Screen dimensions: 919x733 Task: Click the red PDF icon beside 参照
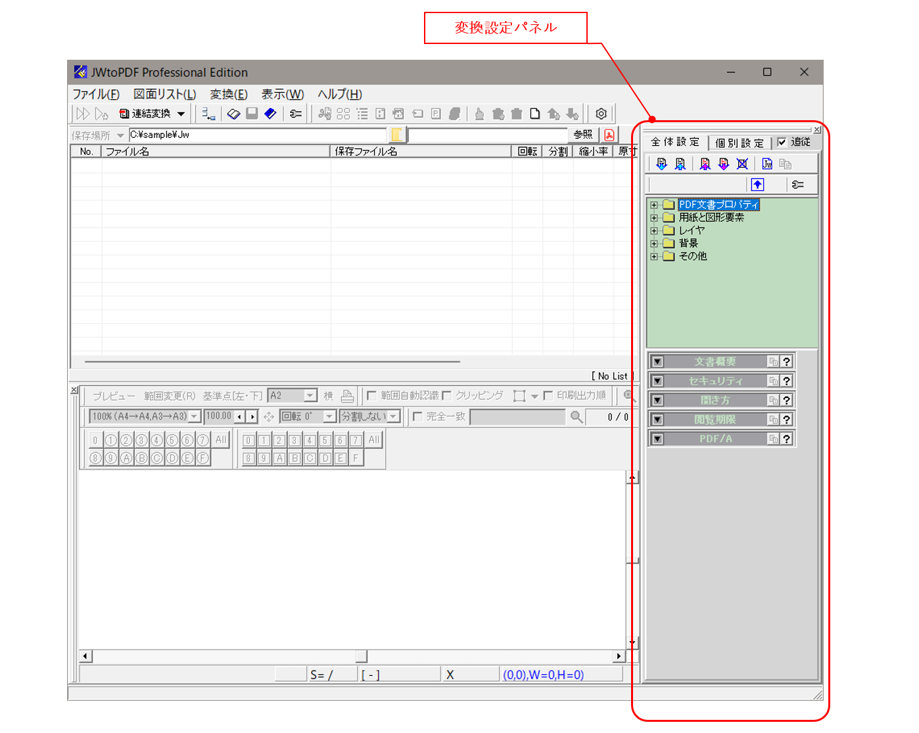pyautogui.click(x=609, y=135)
